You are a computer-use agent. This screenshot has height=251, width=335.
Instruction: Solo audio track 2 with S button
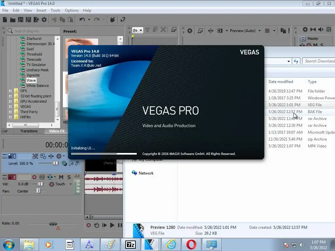(69, 177)
